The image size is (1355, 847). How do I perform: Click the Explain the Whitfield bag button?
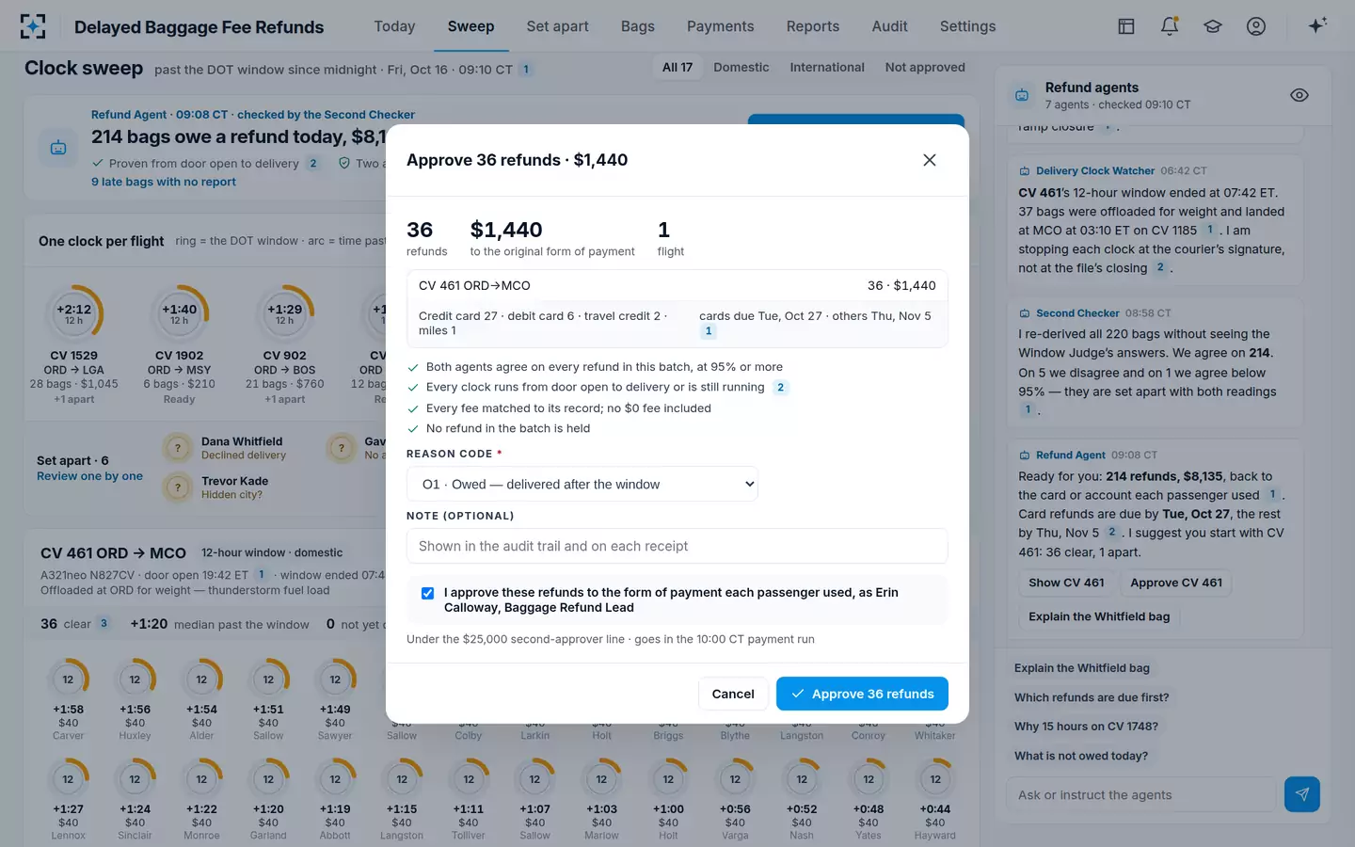click(1099, 616)
